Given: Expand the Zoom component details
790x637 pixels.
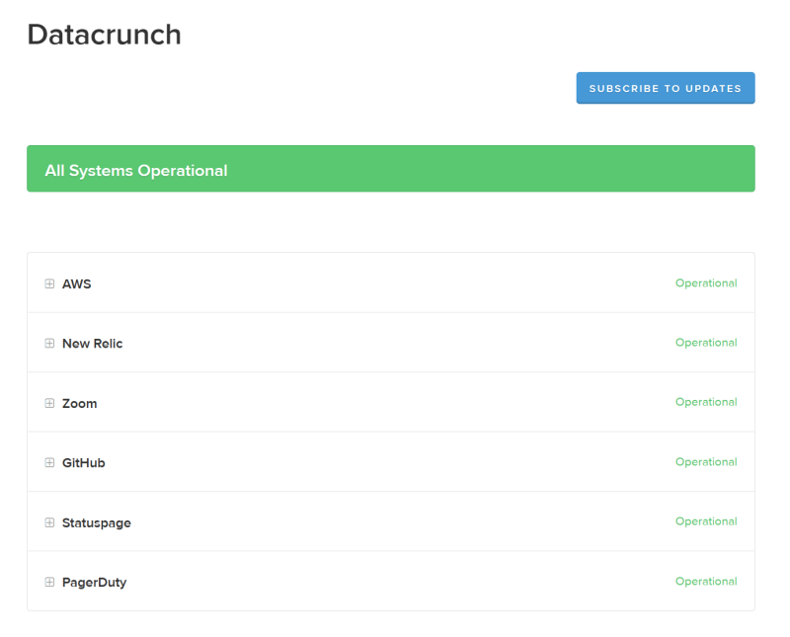Looking at the screenshot, I should [49, 403].
